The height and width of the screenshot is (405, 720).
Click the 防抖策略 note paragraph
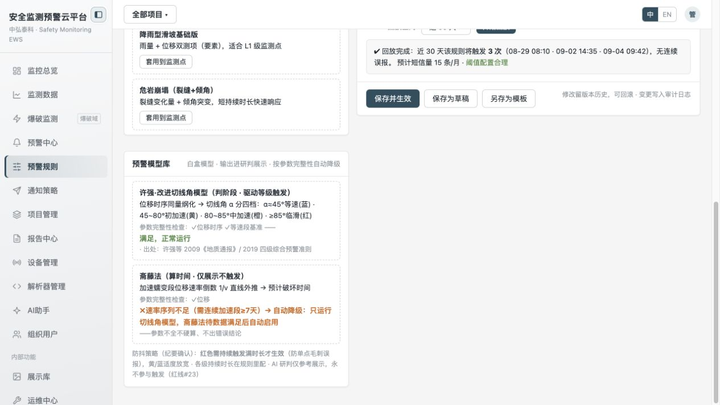(236, 363)
